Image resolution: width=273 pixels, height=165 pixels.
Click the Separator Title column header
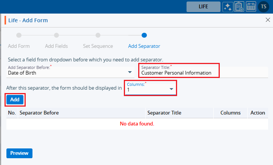[x=164, y=113]
